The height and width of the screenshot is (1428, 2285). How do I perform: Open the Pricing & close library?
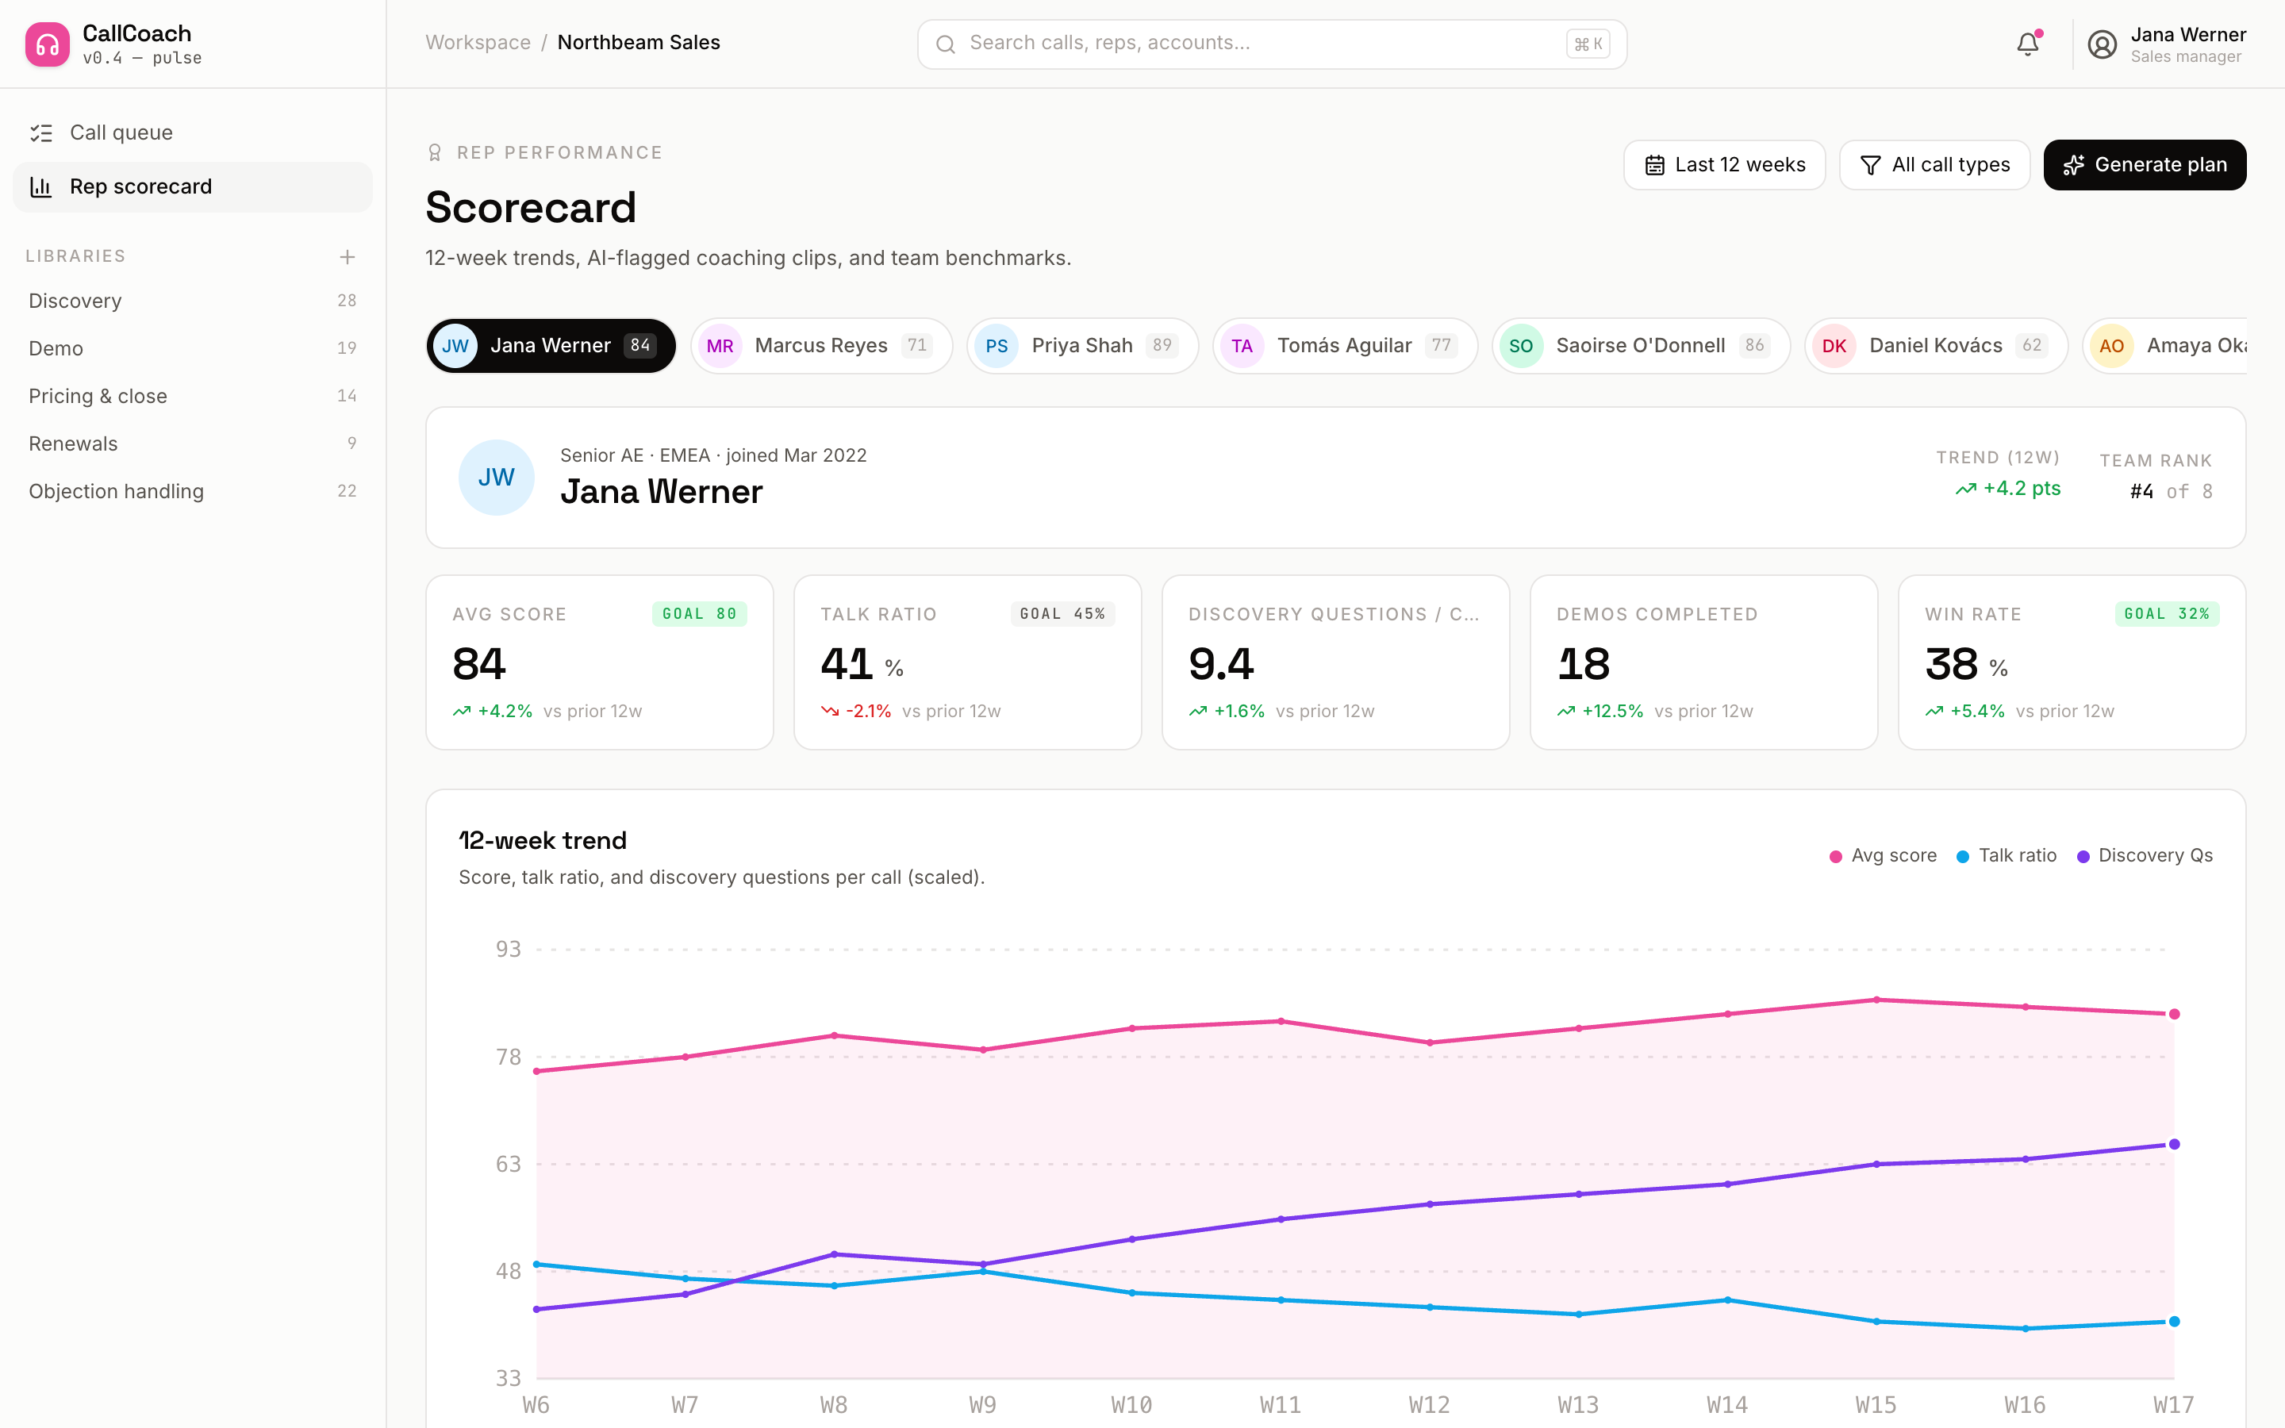(193, 396)
